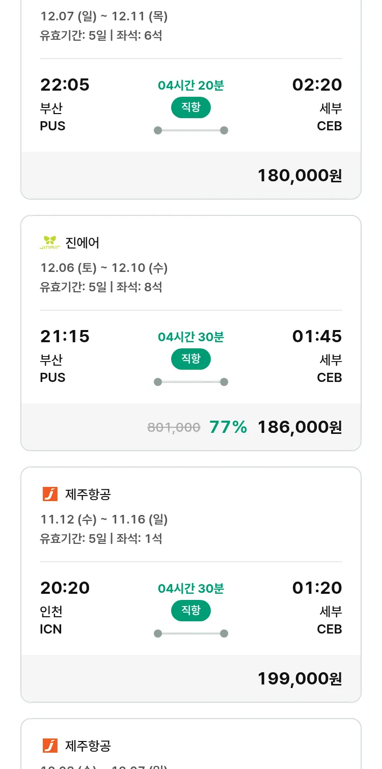
Task: Click the route line on the Jin Air card
Action: click(x=190, y=382)
